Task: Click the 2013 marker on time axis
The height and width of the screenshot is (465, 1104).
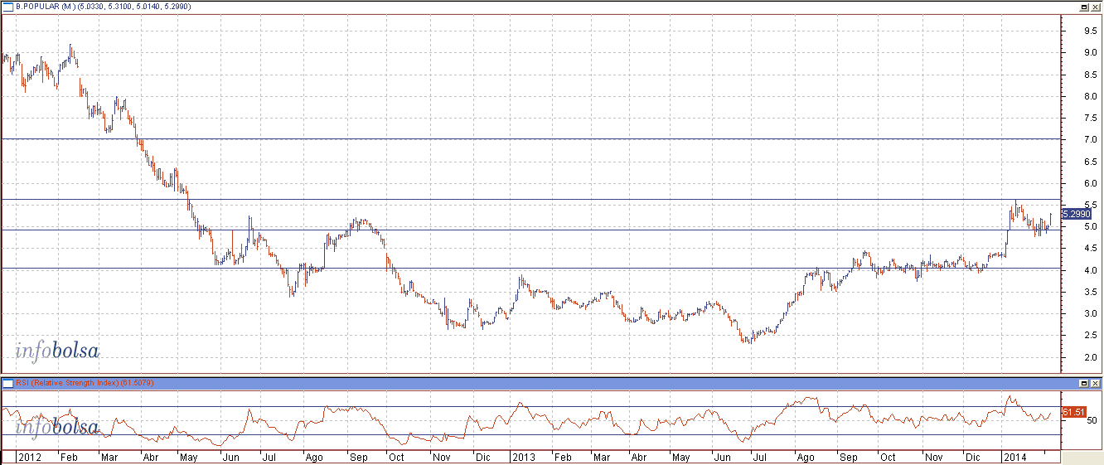Action: click(523, 457)
